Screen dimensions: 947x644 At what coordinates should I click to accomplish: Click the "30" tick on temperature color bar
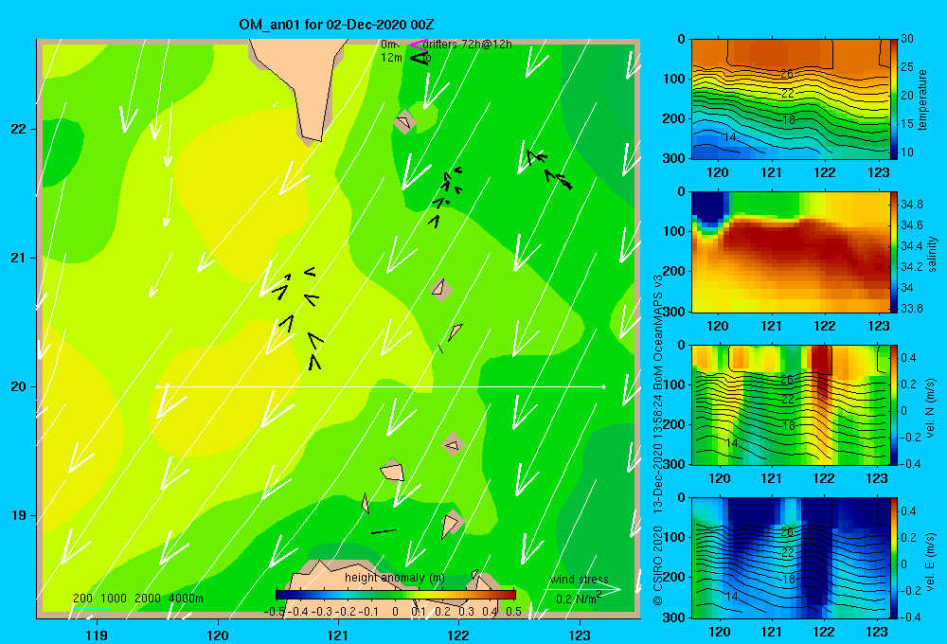[x=907, y=39]
